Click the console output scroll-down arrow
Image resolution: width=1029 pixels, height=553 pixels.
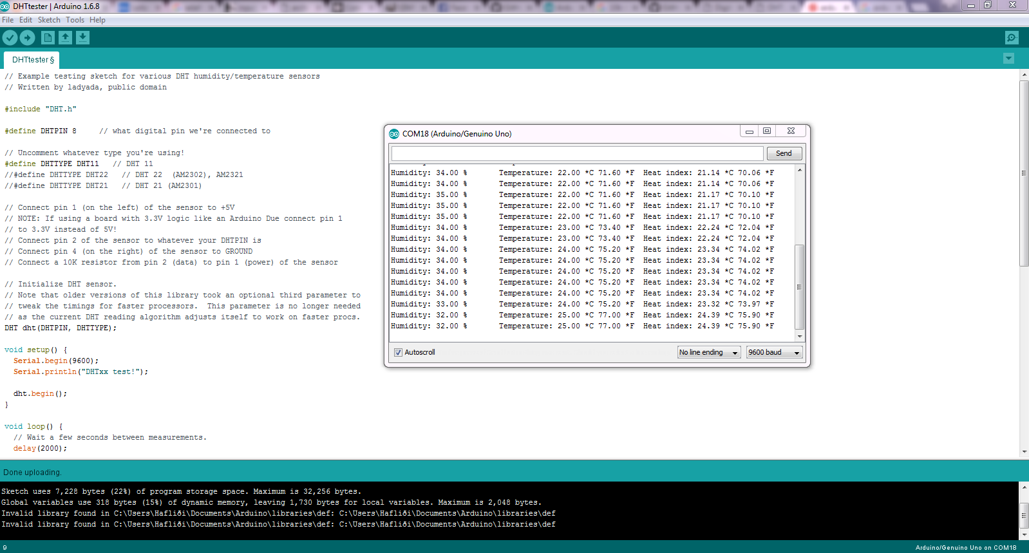point(1024,534)
